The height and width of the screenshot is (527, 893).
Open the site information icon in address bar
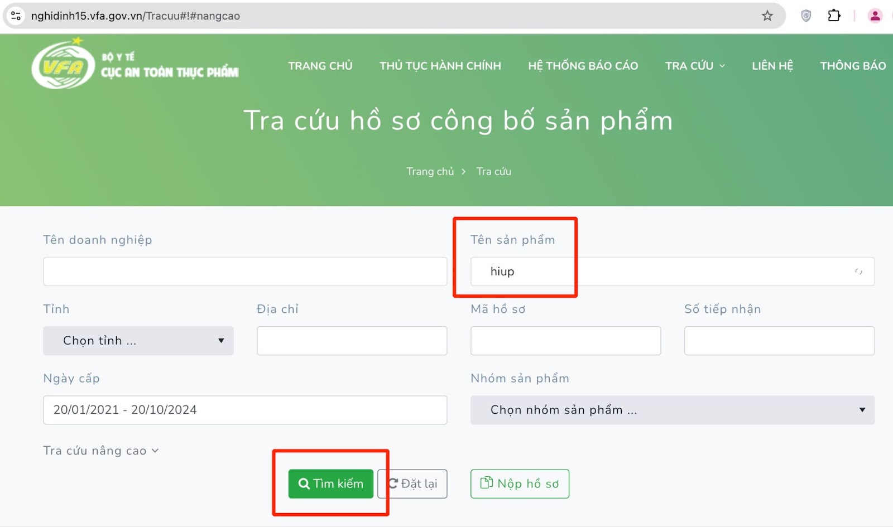[16, 16]
